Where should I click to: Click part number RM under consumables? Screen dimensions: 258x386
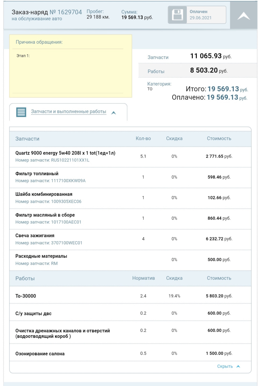(54, 263)
